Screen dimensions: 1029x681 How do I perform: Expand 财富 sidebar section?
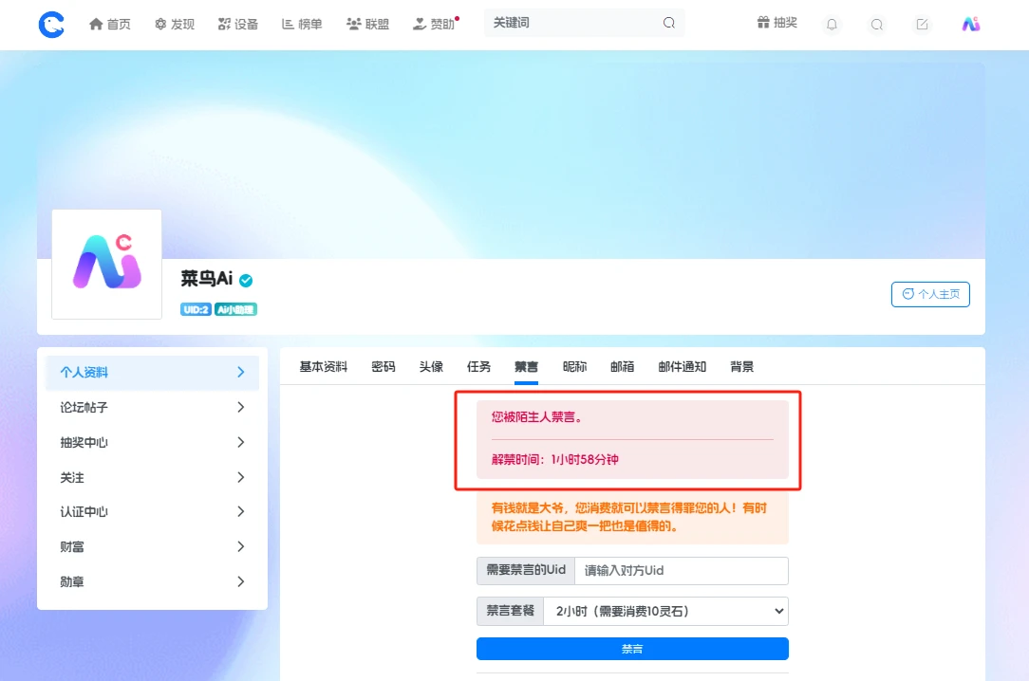click(152, 547)
